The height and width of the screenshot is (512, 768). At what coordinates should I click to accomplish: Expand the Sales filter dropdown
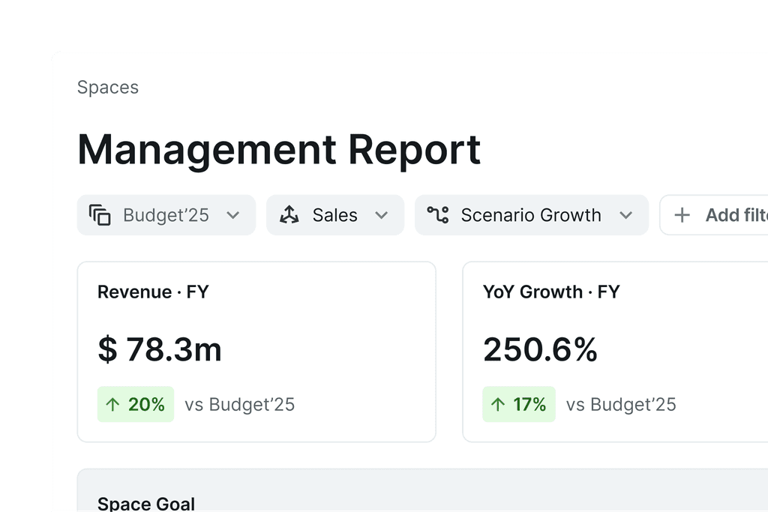point(383,215)
